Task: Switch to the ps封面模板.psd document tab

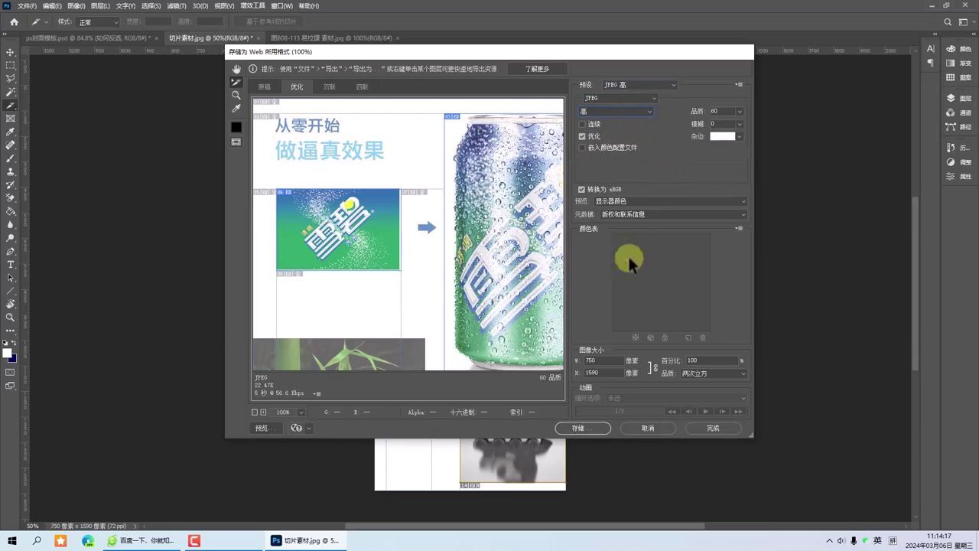Action: 88,37
